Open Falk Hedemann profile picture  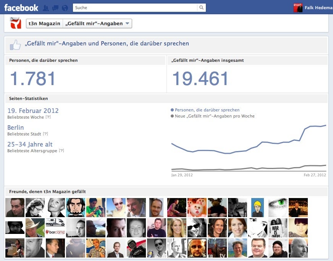tap(298, 8)
